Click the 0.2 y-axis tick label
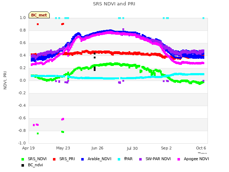Viewport: 229px width, 172px height. pyautogui.click(x=23, y=68)
